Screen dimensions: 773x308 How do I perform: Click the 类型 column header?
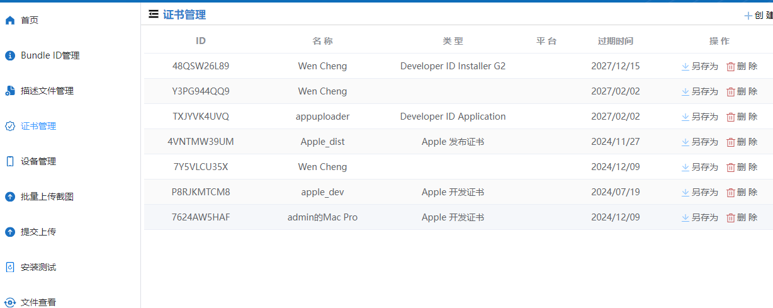[x=453, y=41]
